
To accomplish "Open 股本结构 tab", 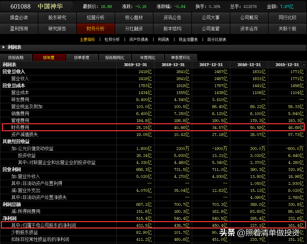I will point(172,29).
